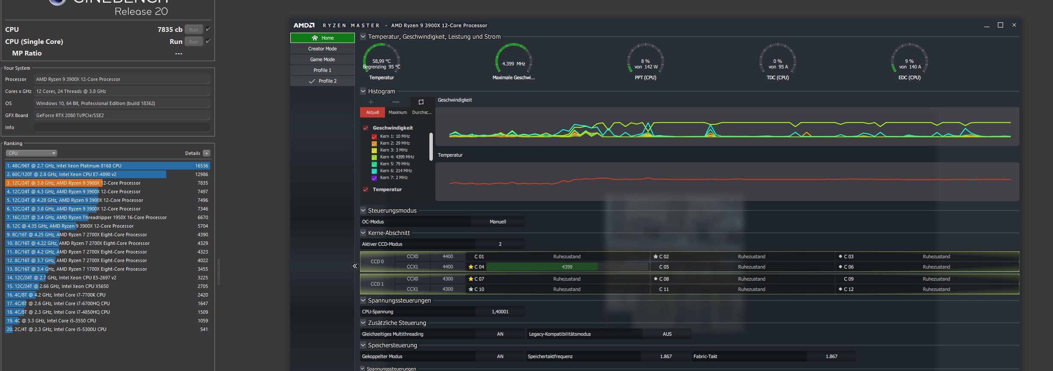Click the AMD logo in title bar

pos(304,25)
